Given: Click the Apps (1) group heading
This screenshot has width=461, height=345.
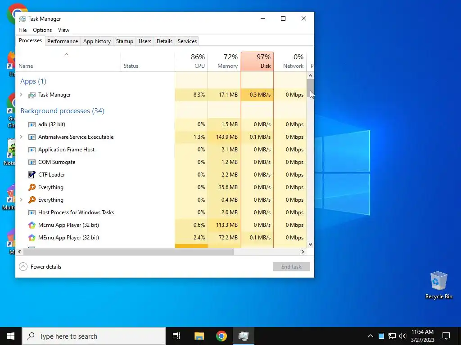Looking at the screenshot, I should pos(33,81).
